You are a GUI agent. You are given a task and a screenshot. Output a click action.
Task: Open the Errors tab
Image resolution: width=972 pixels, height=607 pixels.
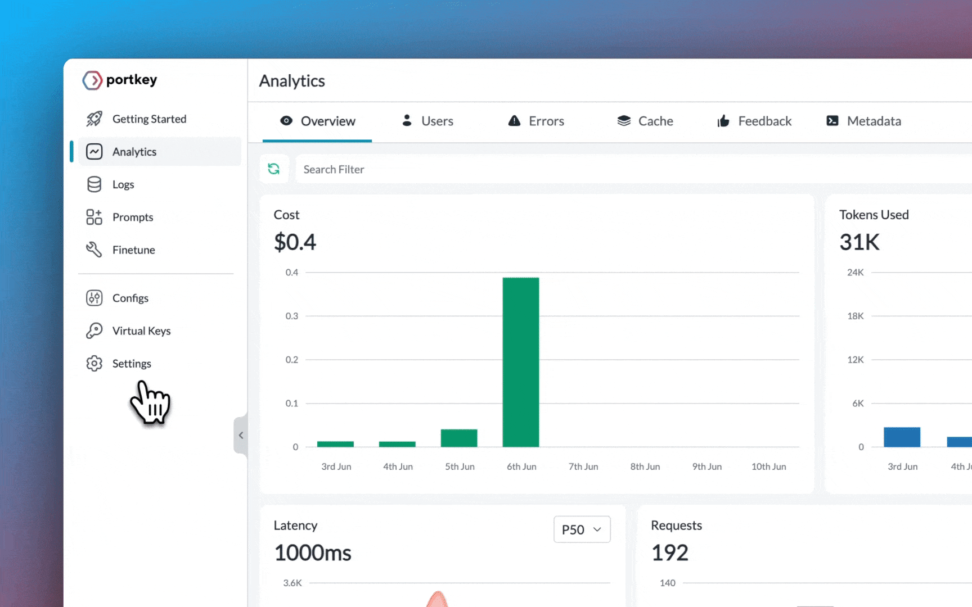536,121
